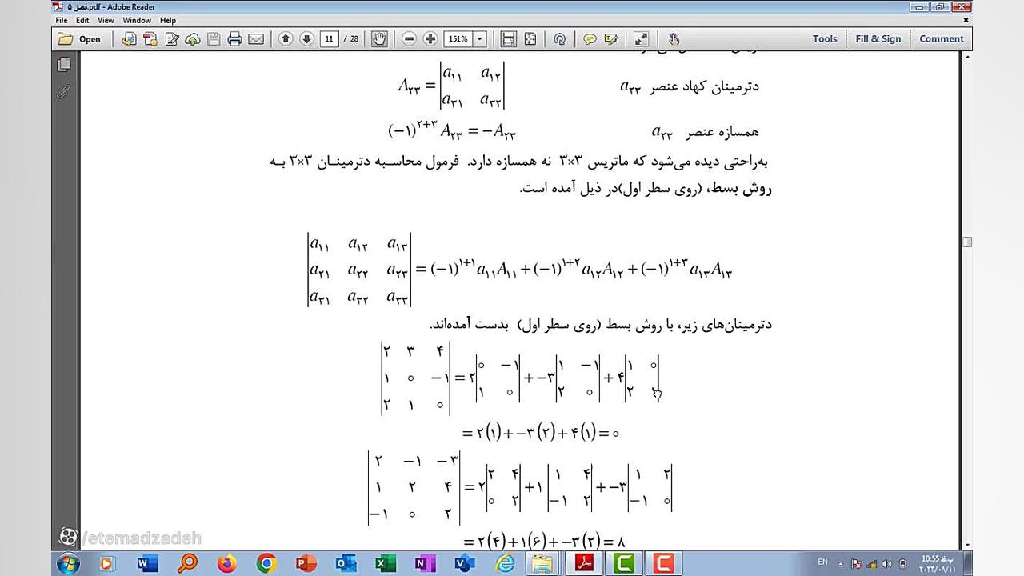Click the page number field showing 11
The width and height of the screenshot is (1024, 576).
[x=329, y=38]
